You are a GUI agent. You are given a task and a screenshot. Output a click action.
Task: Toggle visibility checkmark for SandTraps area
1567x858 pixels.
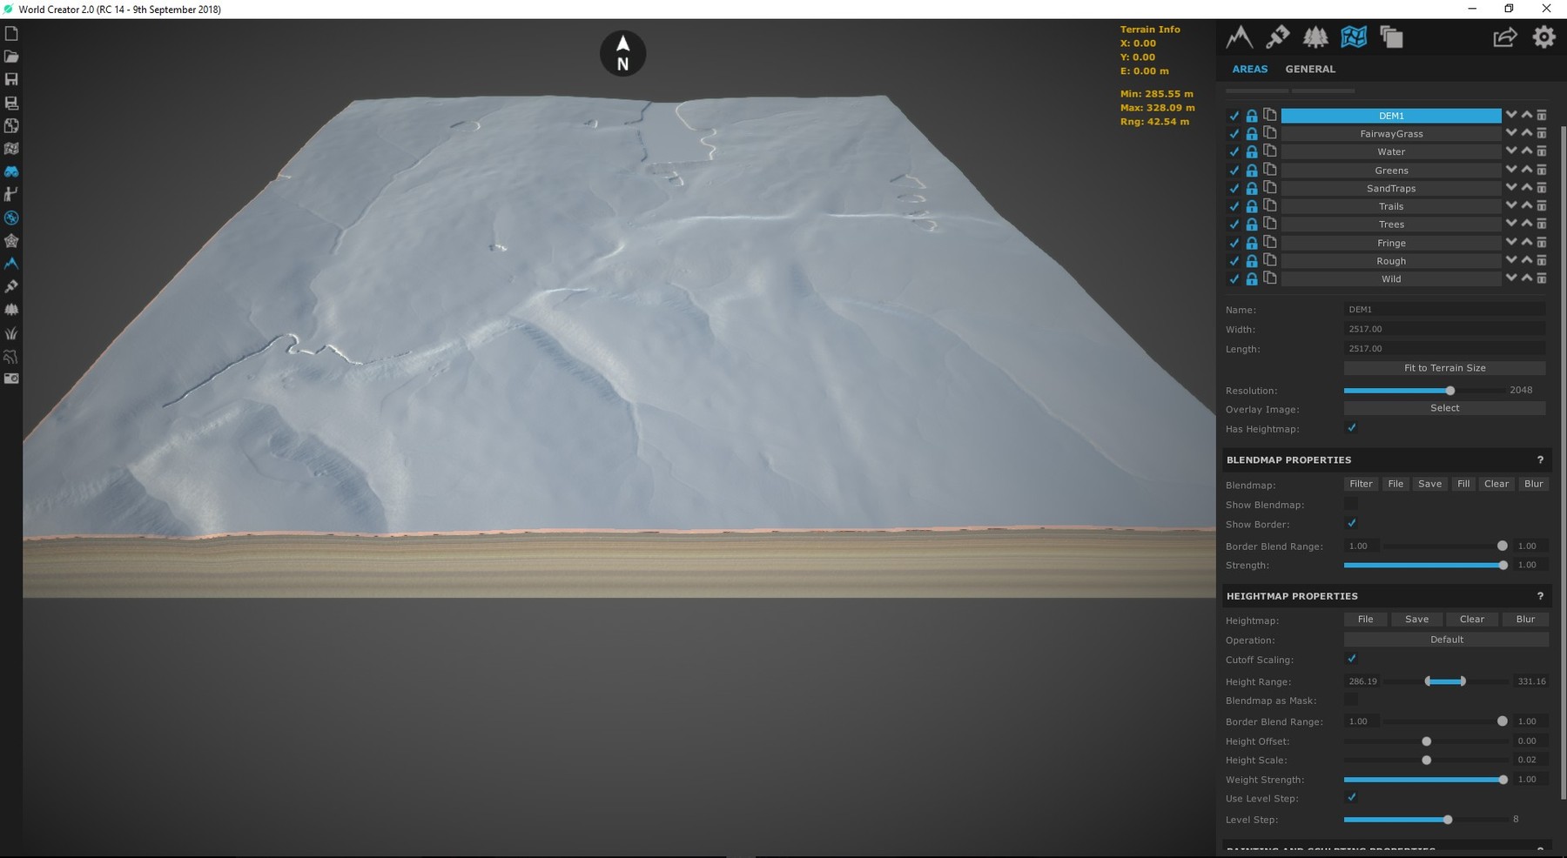tap(1234, 189)
